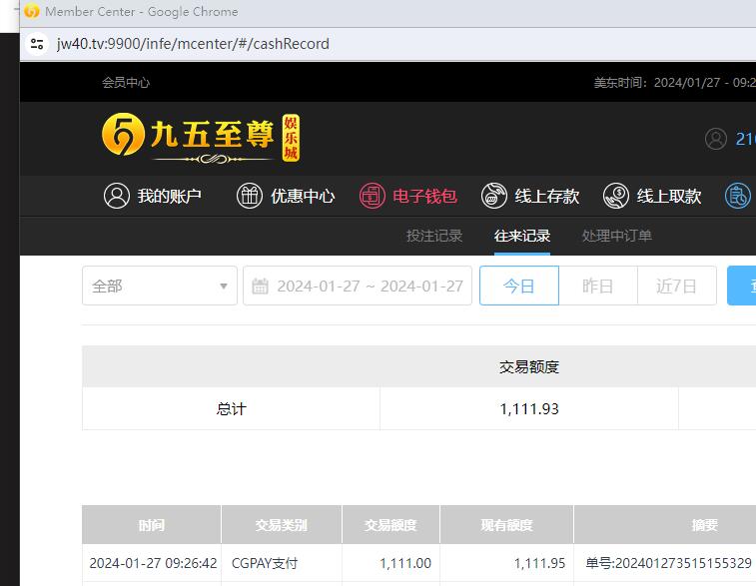Open the 电子钱包 menu
The image size is (756, 586).
pos(408,196)
